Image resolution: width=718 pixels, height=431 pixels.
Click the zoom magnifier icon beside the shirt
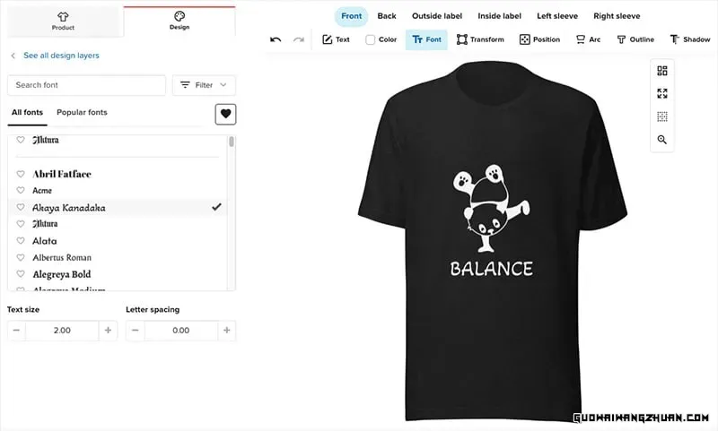662,140
